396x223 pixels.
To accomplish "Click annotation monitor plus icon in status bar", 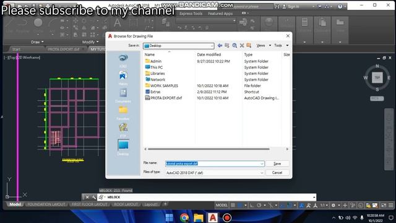I will tap(345, 205).
